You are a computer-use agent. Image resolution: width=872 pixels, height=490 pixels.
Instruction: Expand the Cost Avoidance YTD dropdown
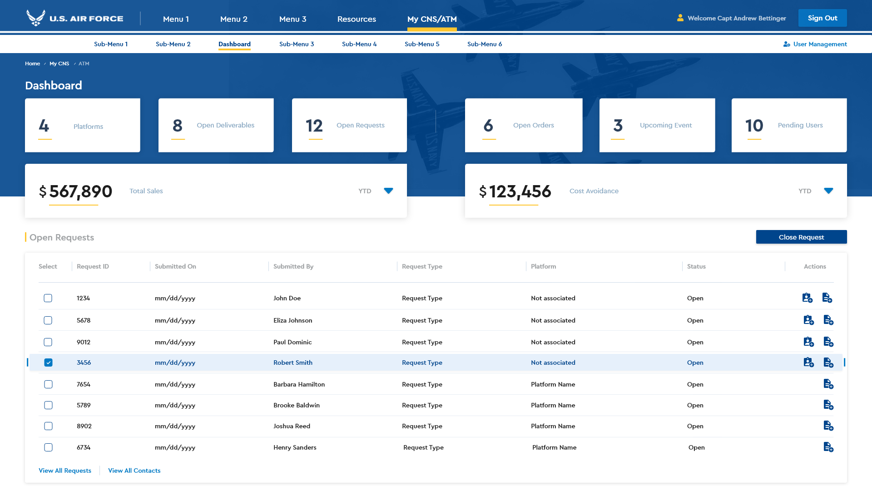coord(828,191)
